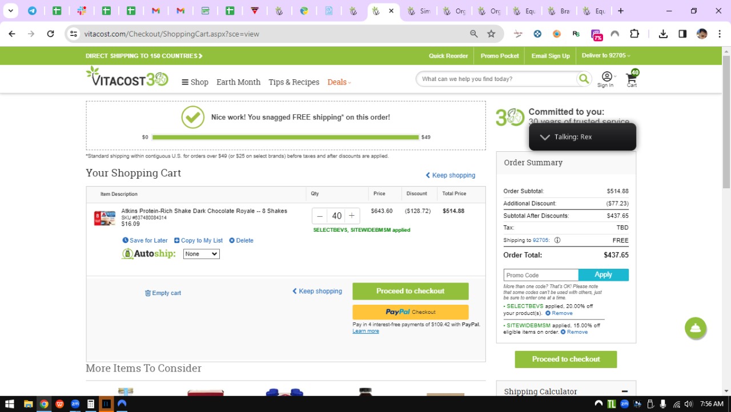Open a new browser tab
The width and height of the screenshot is (731, 412).
(621, 11)
